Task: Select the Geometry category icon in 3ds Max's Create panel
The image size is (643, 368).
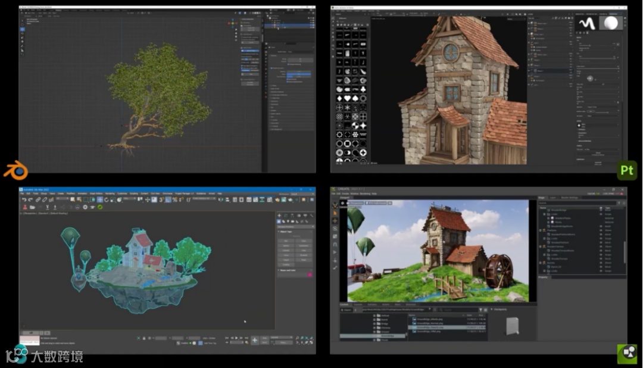Action: 279,222
